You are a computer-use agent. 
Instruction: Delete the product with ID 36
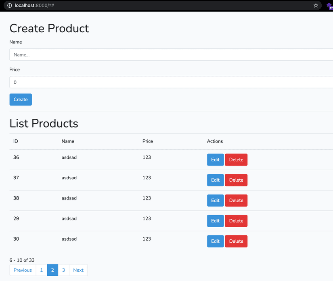tap(236, 159)
